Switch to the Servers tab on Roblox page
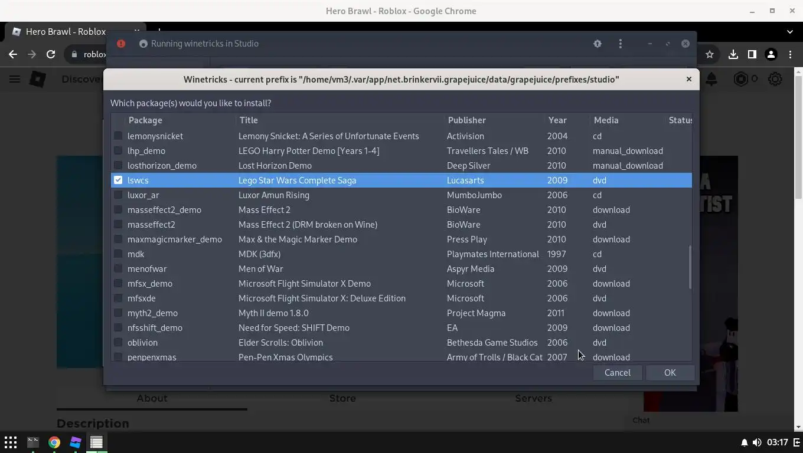Image resolution: width=803 pixels, height=453 pixels. coord(533,399)
